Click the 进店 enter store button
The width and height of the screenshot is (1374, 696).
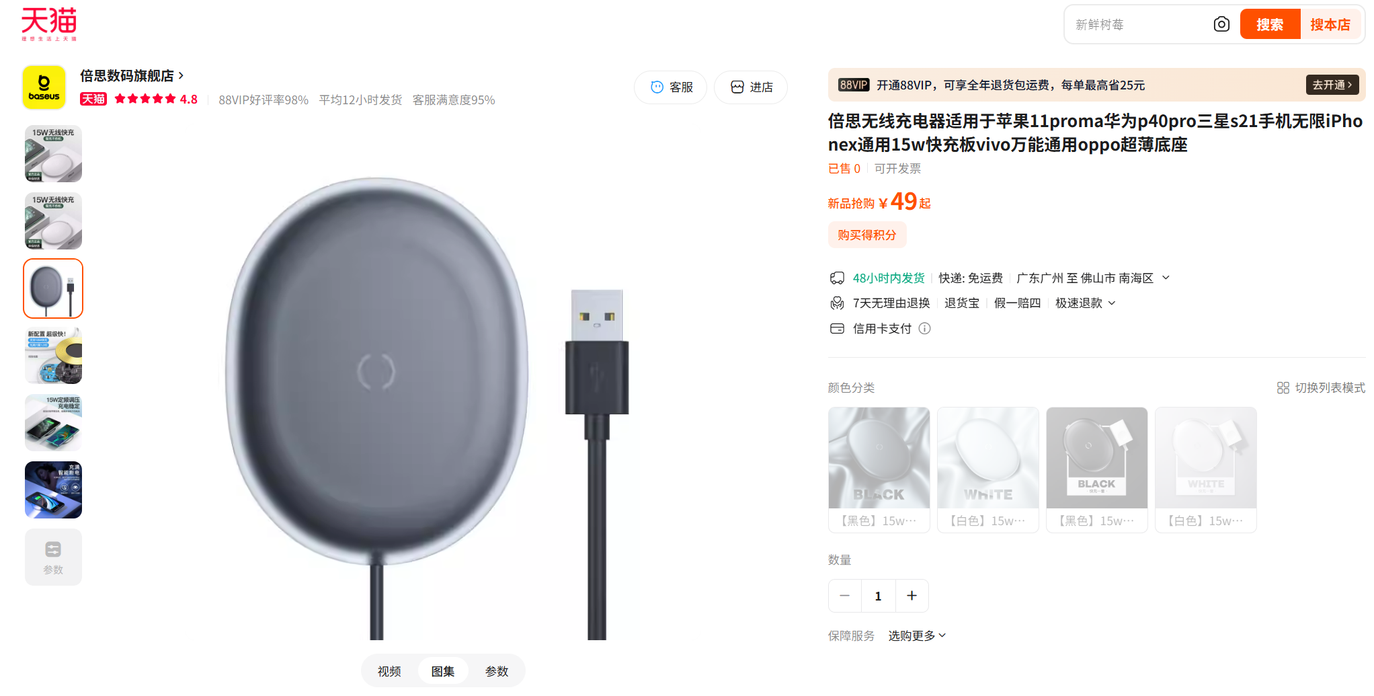[751, 87]
